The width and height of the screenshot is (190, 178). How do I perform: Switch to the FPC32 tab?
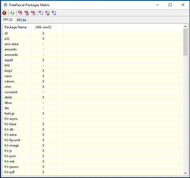[8, 20]
